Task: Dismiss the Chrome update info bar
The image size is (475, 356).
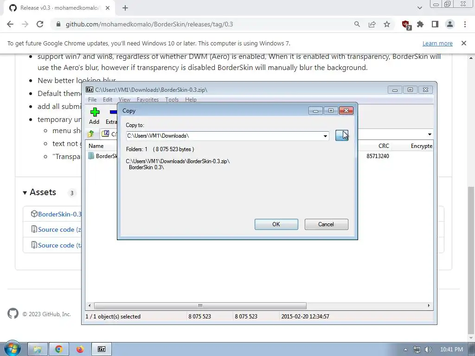Action: [464, 43]
